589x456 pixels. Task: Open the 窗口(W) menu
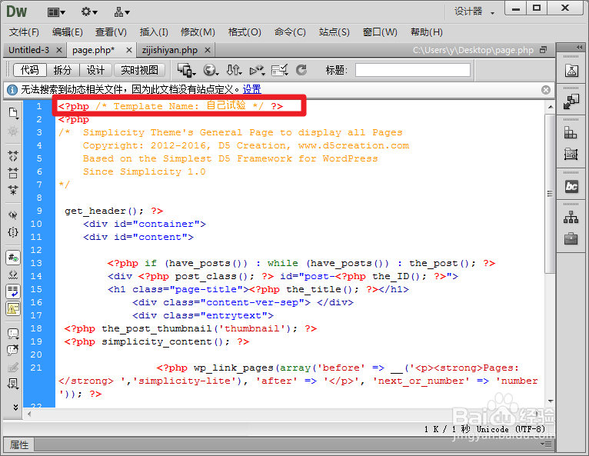point(380,32)
